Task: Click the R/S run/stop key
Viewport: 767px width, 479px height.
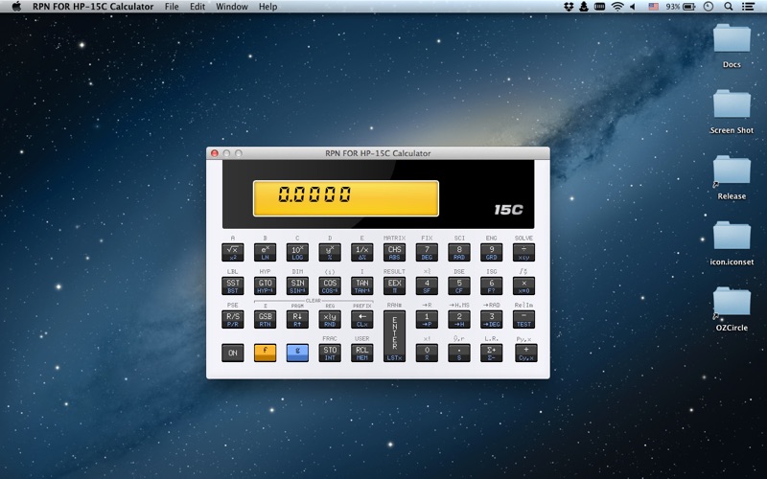Action: coord(232,319)
